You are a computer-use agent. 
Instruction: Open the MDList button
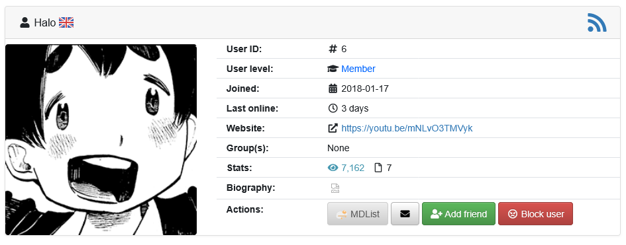357,214
